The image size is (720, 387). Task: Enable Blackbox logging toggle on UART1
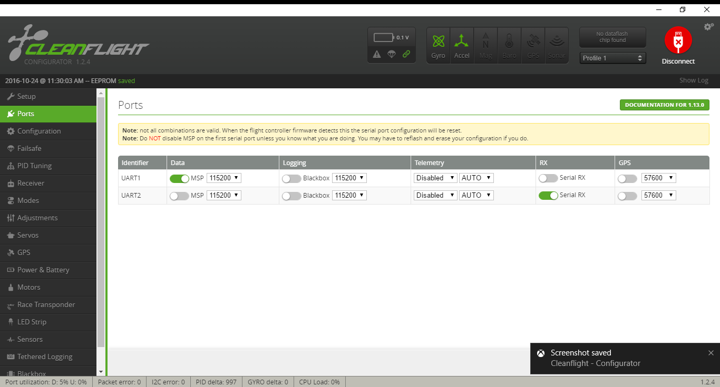291,178
